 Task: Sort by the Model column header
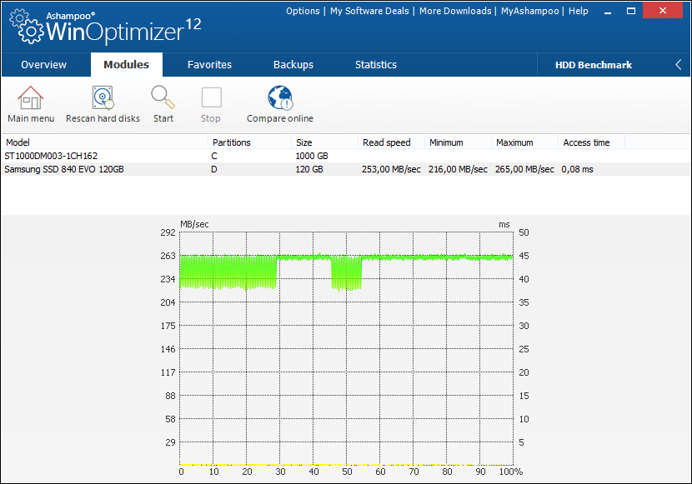coord(104,142)
